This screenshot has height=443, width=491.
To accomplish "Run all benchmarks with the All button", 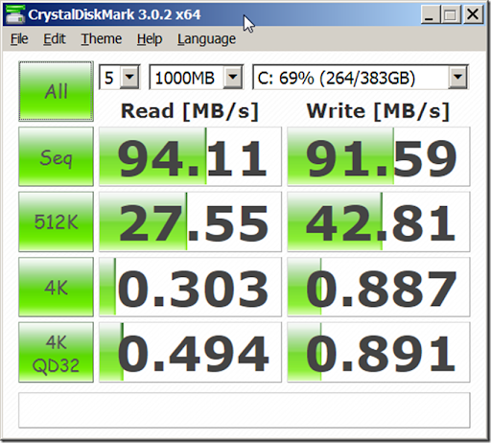I will pyautogui.click(x=56, y=91).
